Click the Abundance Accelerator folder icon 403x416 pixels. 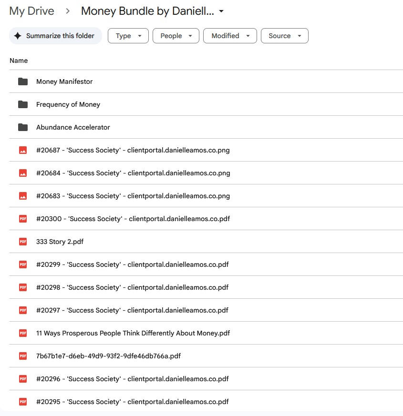[23, 127]
